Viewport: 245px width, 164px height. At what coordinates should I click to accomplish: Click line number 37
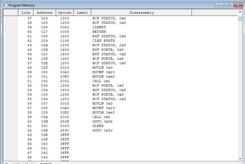(30, 18)
